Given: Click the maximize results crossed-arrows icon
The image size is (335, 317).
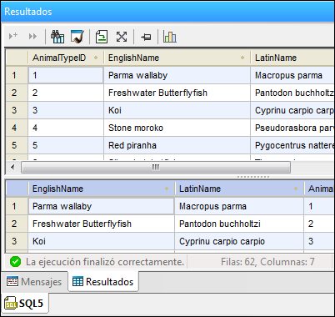Looking at the screenshot, I should pos(122,37).
